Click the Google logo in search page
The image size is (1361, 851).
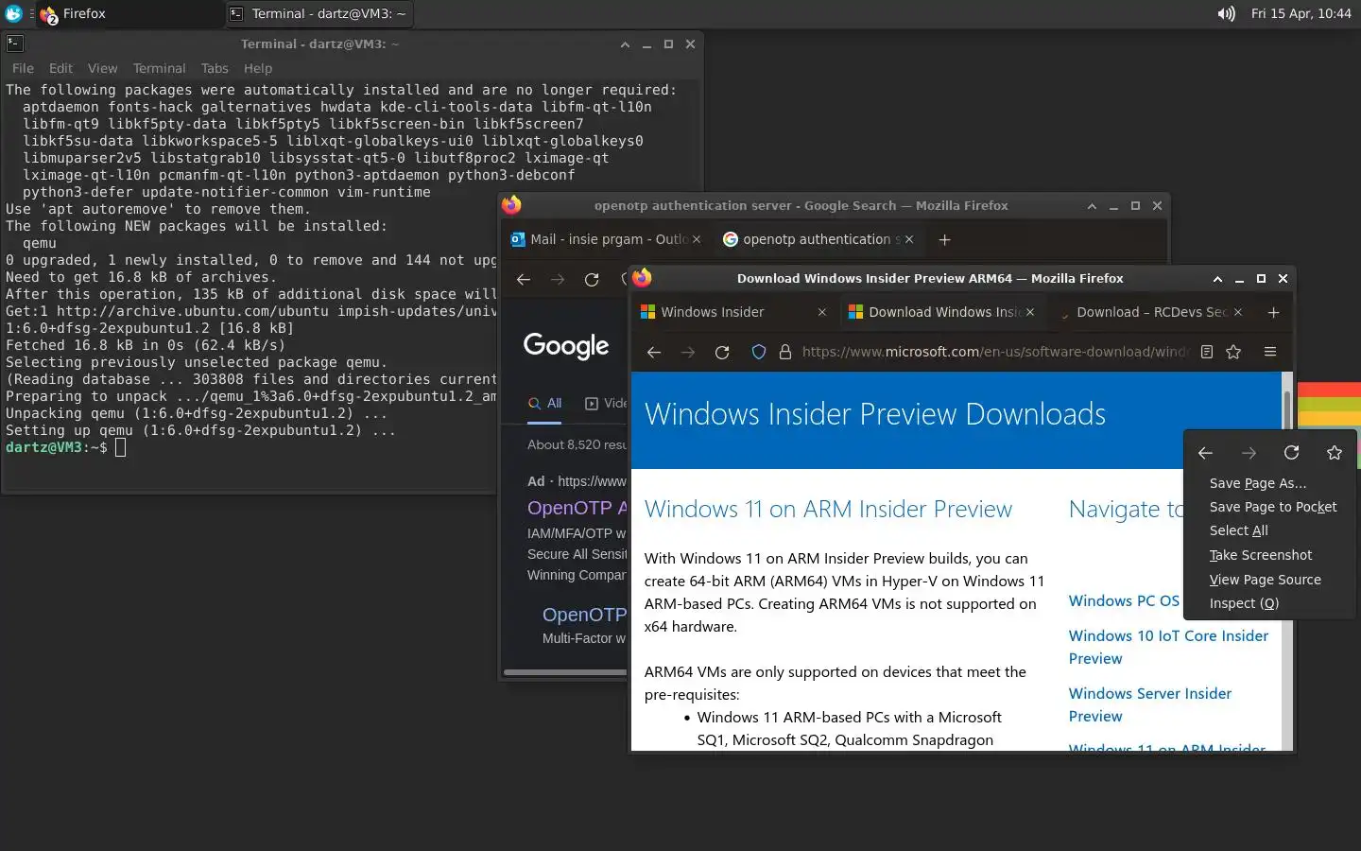(x=566, y=346)
